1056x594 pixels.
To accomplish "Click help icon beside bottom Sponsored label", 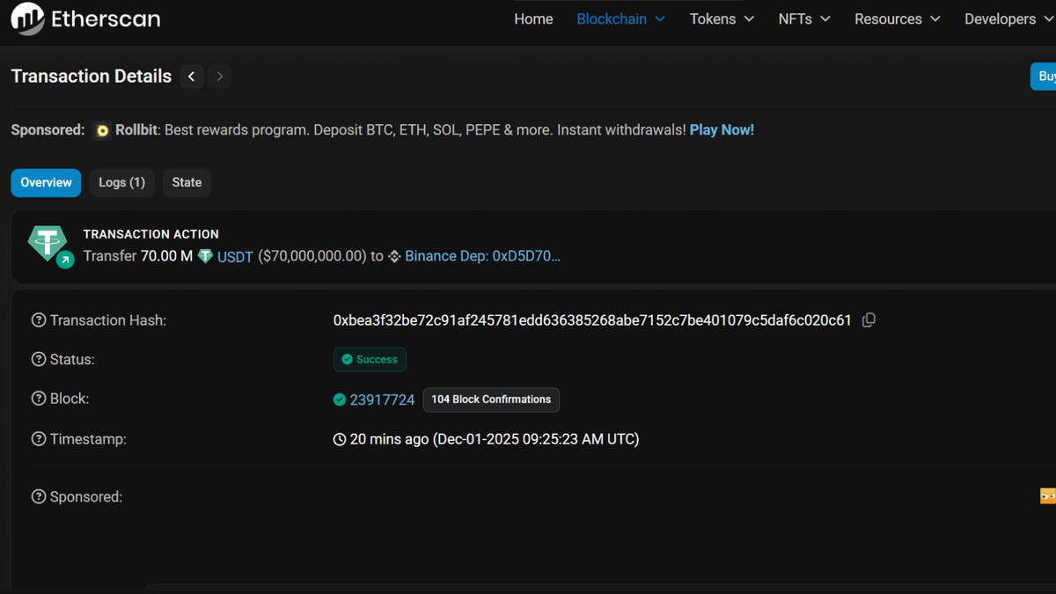I will point(39,496).
